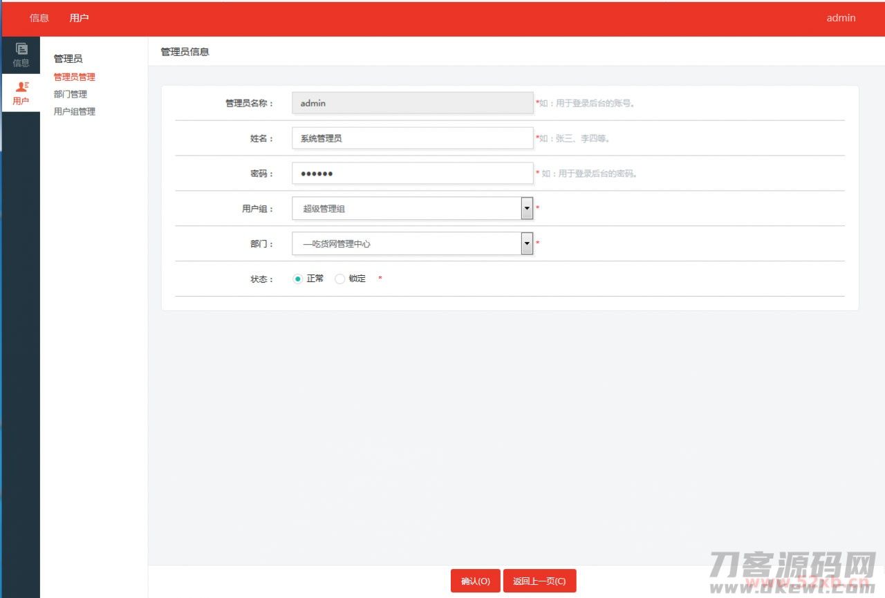This screenshot has width=885, height=598.
Task: Click the 返回上一页(C) button
Action: (539, 581)
